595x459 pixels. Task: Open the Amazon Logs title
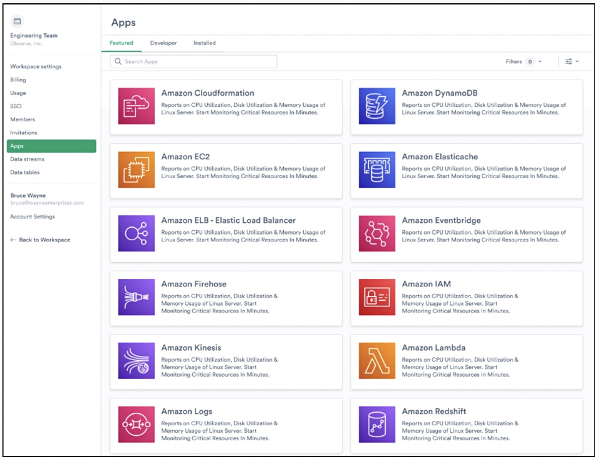187,411
